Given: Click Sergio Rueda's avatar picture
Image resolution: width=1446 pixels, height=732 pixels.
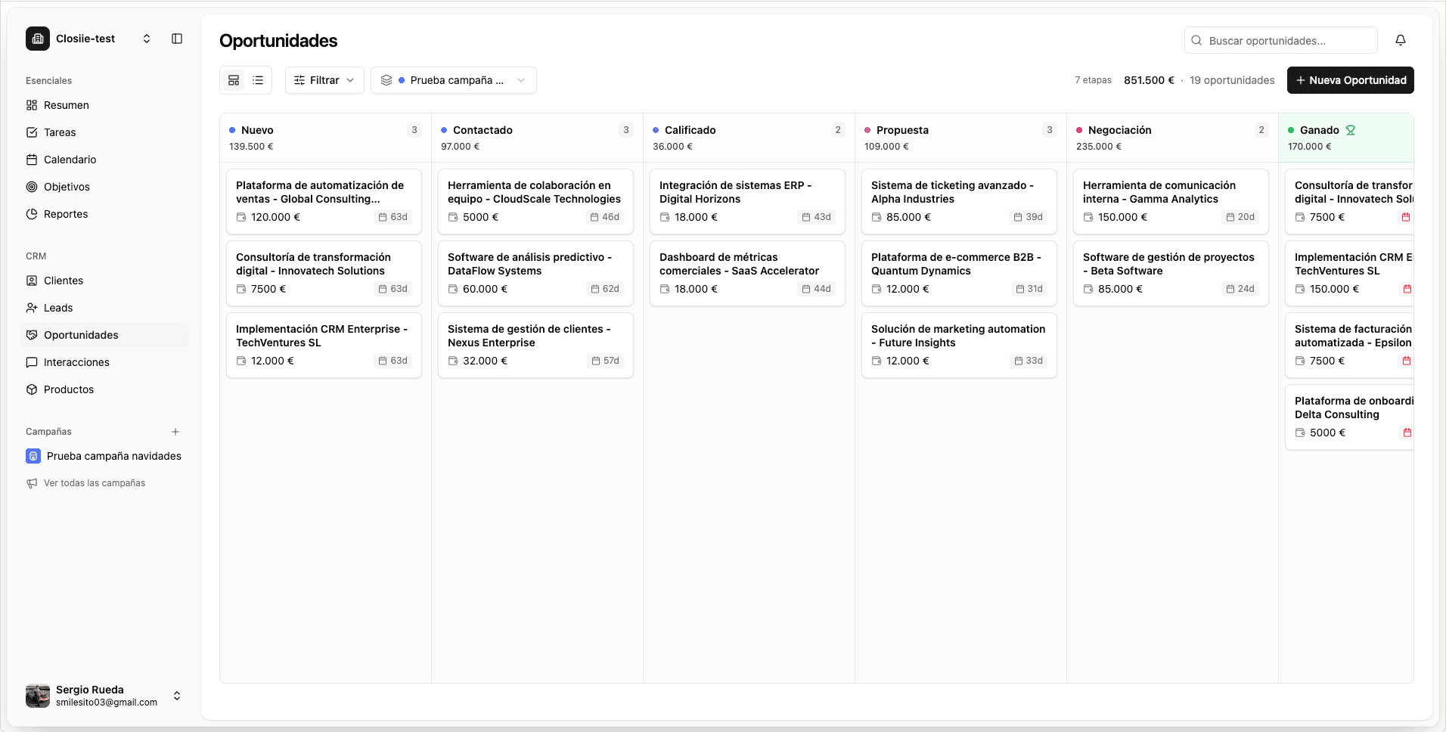Looking at the screenshot, I should pyautogui.click(x=38, y=696).
